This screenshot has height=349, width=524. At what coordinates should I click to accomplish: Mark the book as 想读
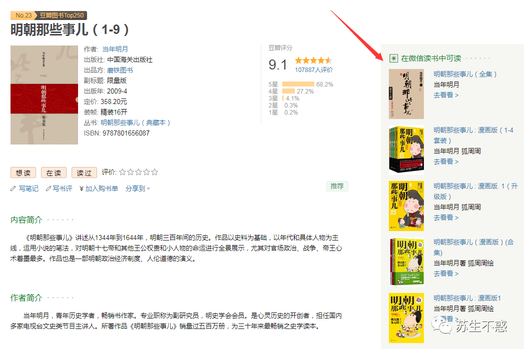[x=23, y=172]
